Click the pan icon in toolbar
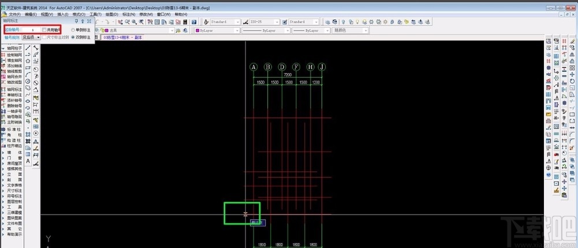 [120, 22]
